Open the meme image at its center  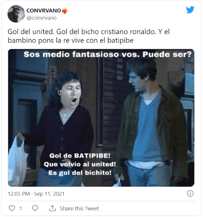point(101,118)
